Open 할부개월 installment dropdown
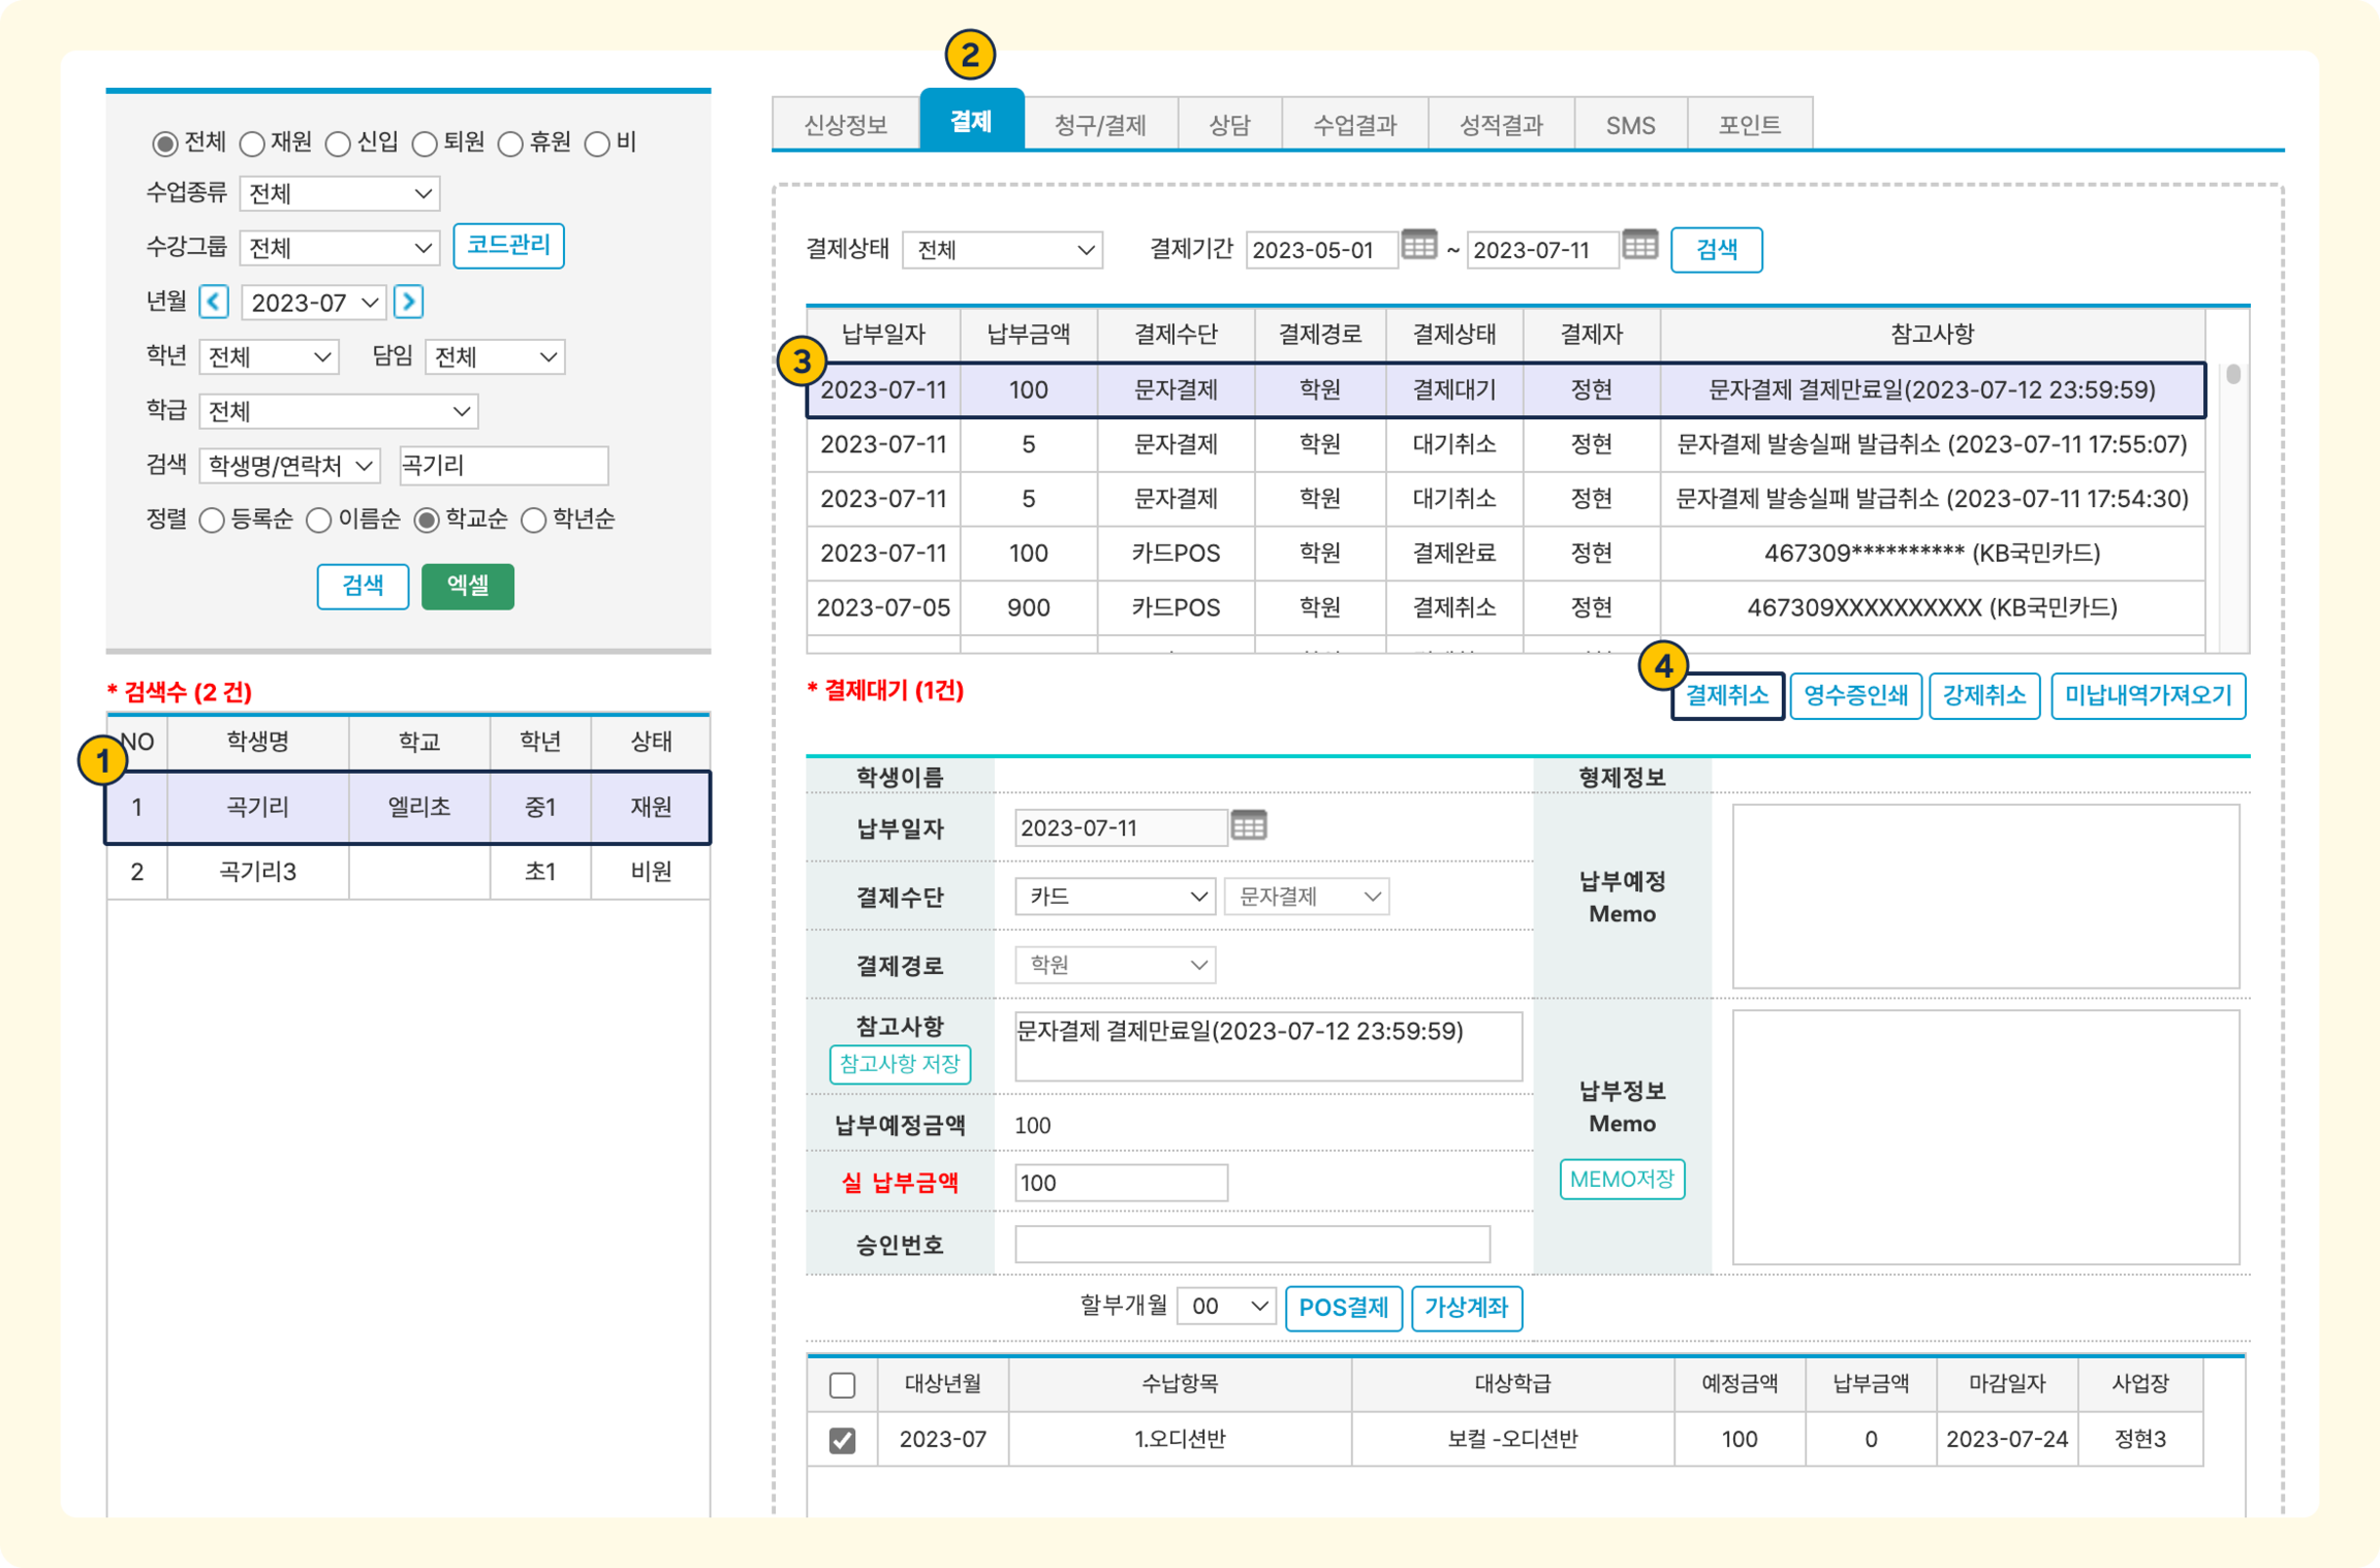This screenshot has width=2380, height=1568. [x=1227, y=1306]
